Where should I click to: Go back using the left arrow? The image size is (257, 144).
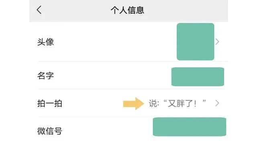(39, 10)
